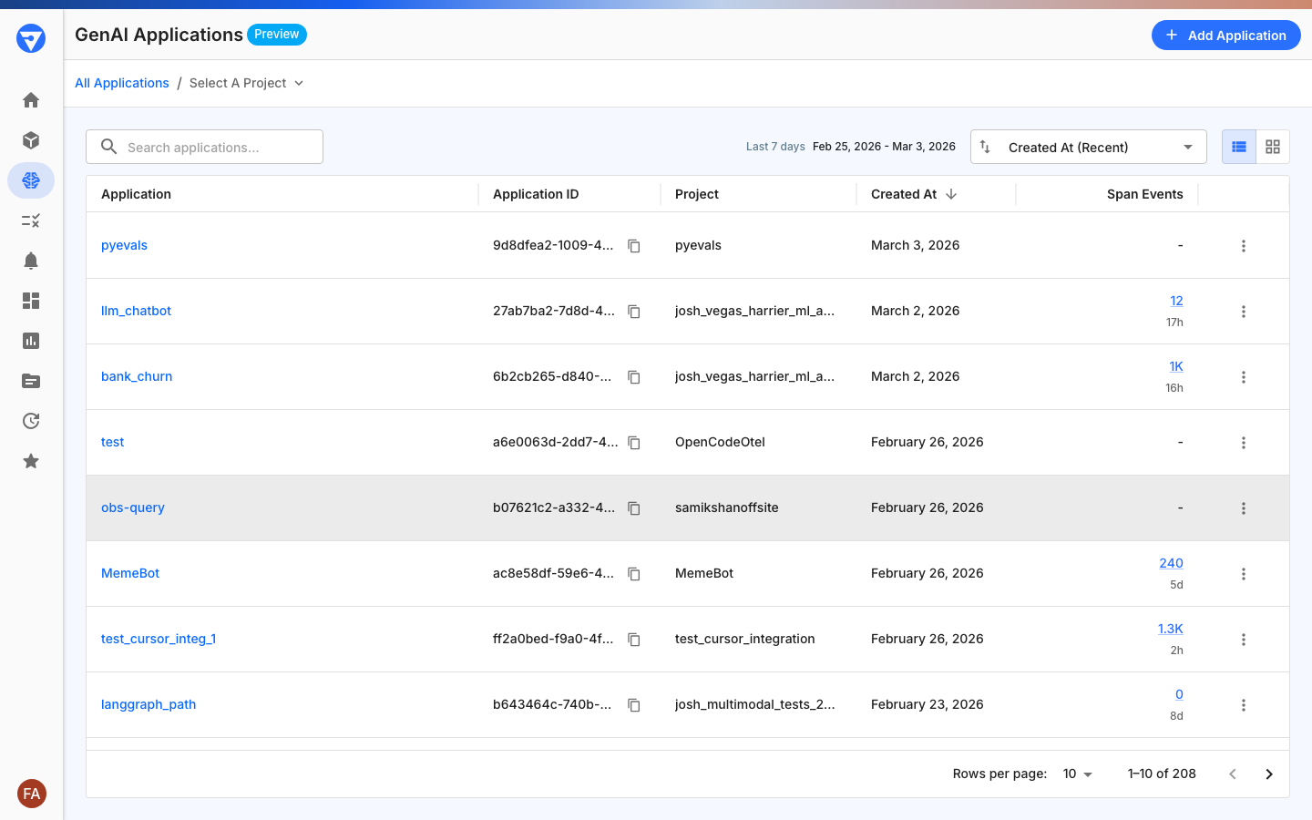This screenshot has height=820, width=1312.
Task: Open the bank_churn application link
Action: pyautogui.click(x=136, y=376)
